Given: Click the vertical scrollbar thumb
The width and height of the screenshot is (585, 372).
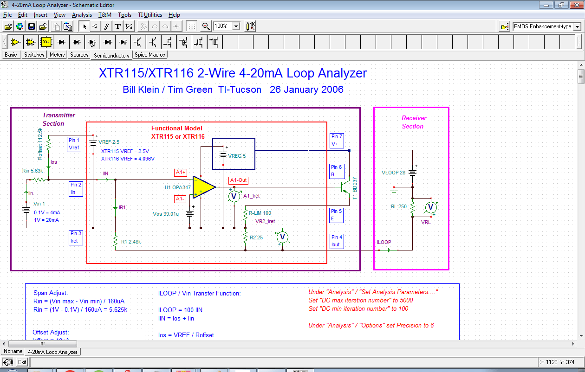Looking at the screenshot, I should click(x=580, y=77).
